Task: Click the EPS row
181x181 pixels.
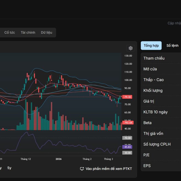Action: click(x=161, y=166)
